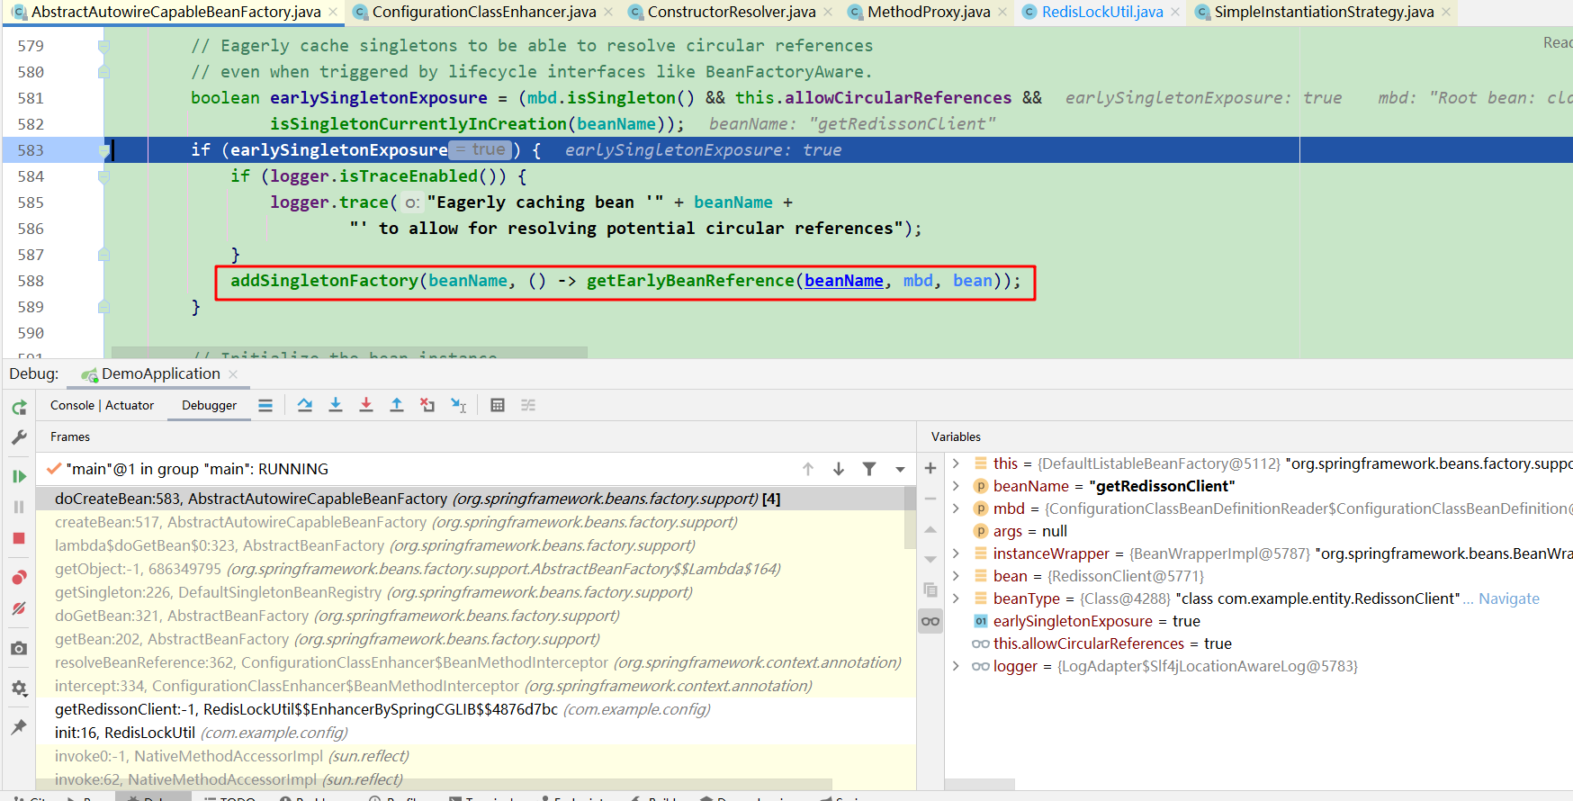1573x801 pixels.
Task: Open the Console | Actuator tab
Action: pyautogui.click(x=102, y=405)
